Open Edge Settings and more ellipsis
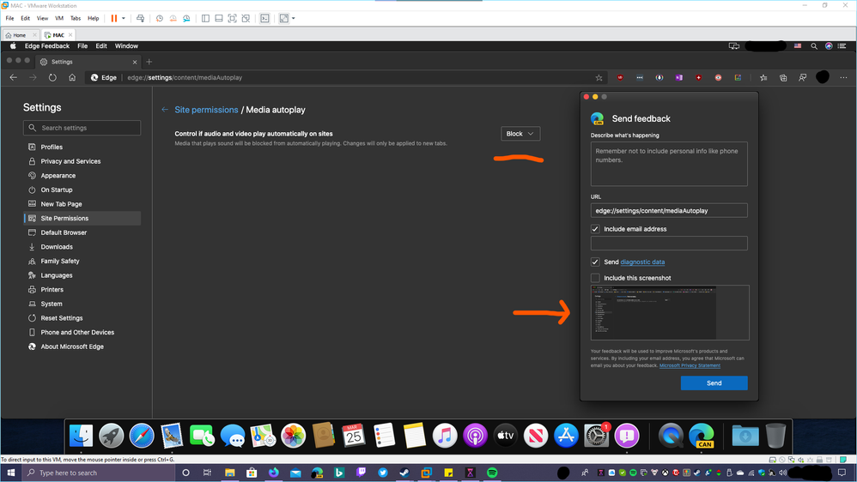 843,77
